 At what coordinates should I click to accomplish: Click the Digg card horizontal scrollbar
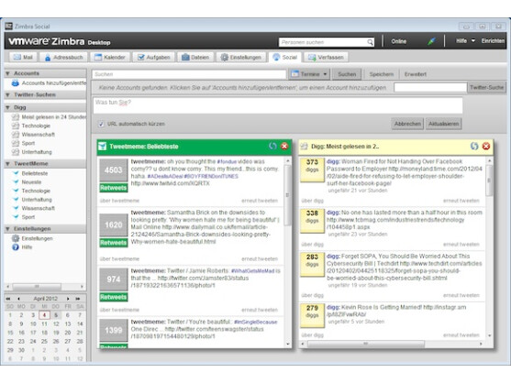pos(366,344)
